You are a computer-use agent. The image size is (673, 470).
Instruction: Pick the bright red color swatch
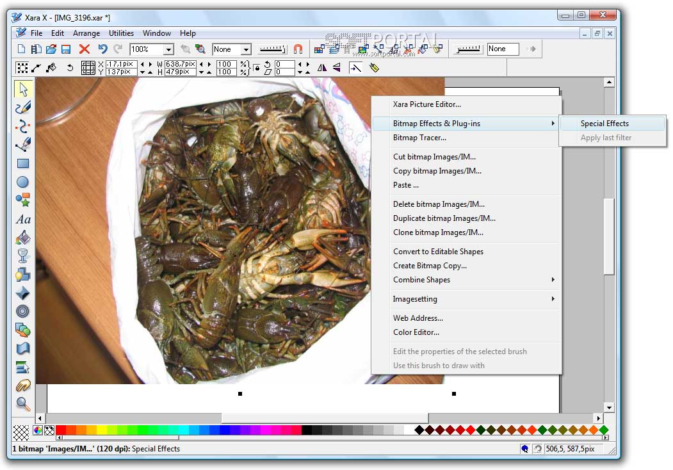pyautogui.click(x=61, y=430)
